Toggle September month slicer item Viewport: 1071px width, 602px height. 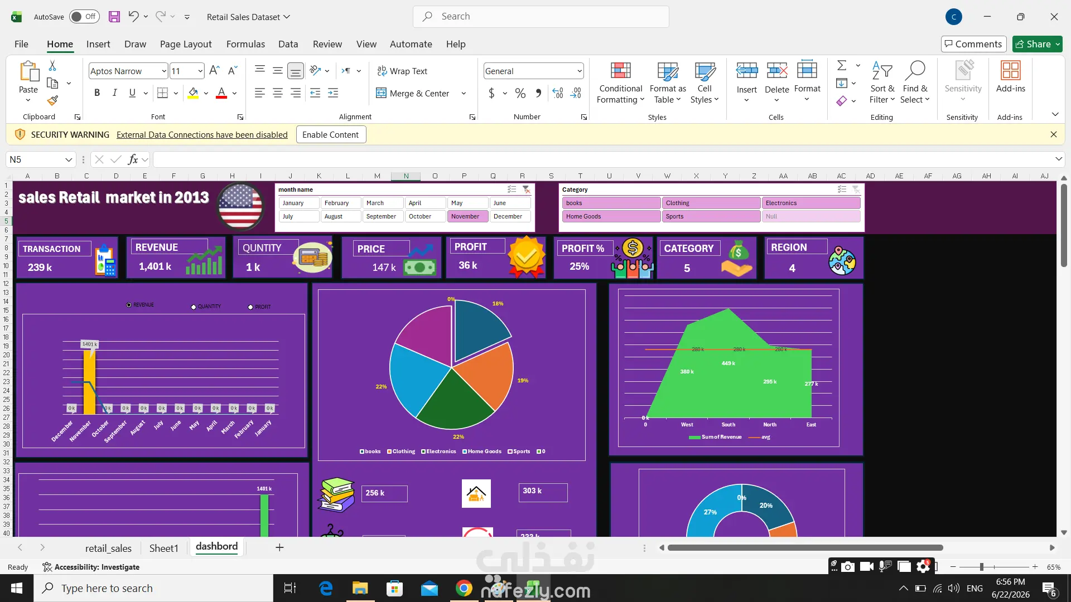tap(383, 216)
